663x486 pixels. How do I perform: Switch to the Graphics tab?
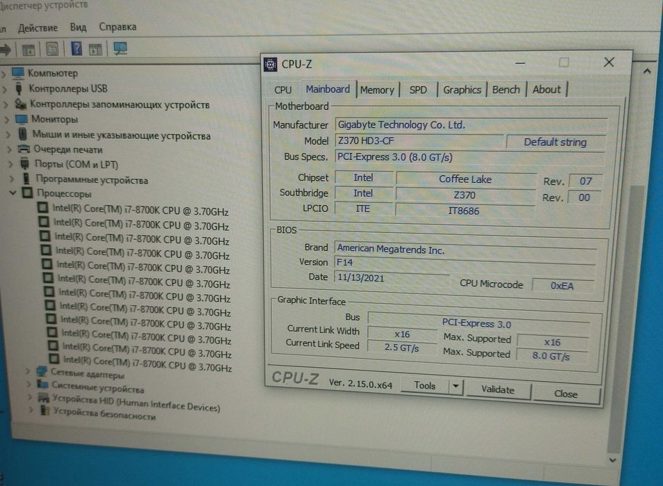click(462, 90)
